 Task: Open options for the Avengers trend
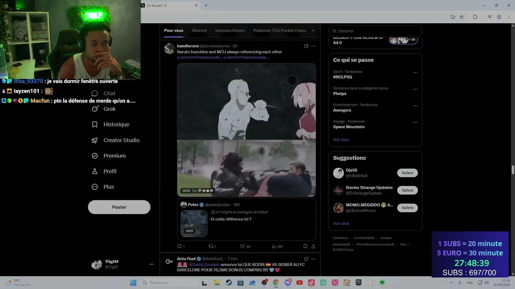(x=415, y=106)
